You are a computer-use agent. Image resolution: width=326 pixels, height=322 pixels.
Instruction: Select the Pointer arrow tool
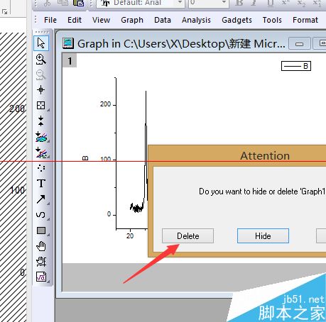point(41,43)
